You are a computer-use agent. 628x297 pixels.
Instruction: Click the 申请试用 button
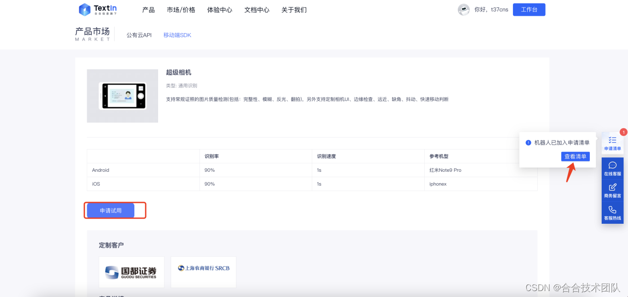tap(111, 210)
